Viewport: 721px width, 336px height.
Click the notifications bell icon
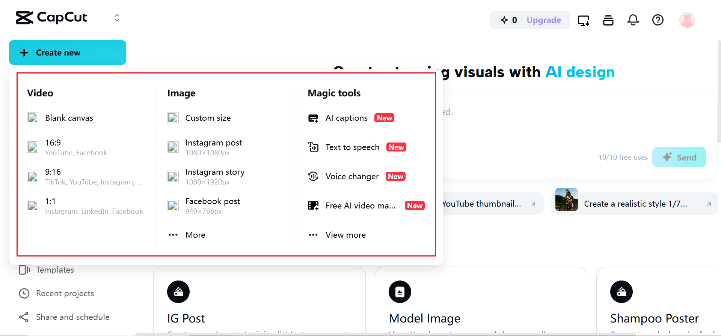coord(633,20)
